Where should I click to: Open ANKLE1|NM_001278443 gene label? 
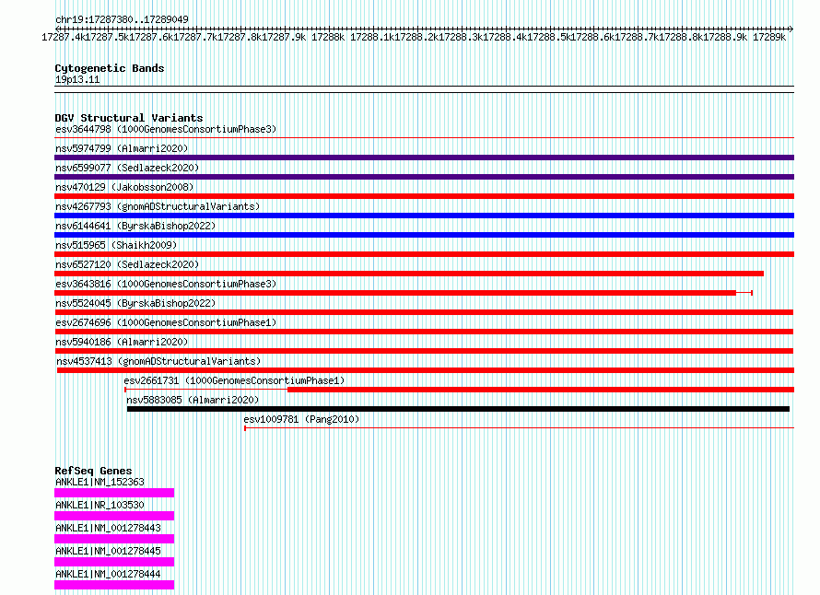pyautogui.click(x=108, y=528)
